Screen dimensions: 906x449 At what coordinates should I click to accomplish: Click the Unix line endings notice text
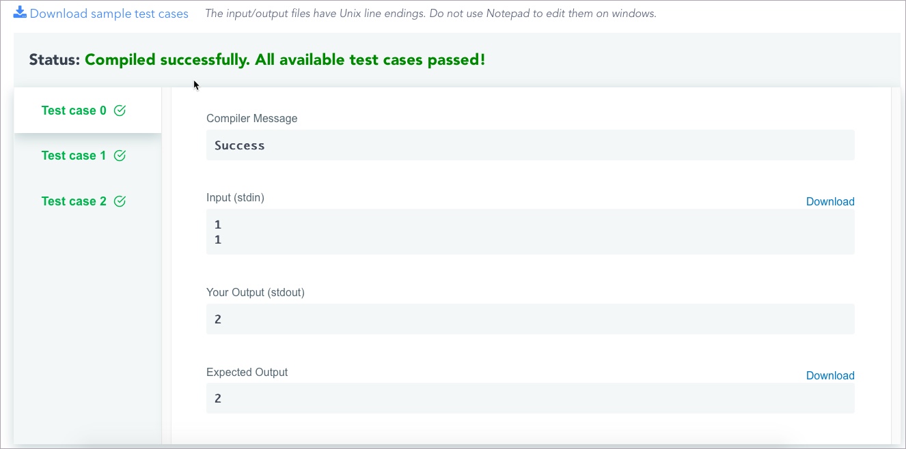[430, 13]
